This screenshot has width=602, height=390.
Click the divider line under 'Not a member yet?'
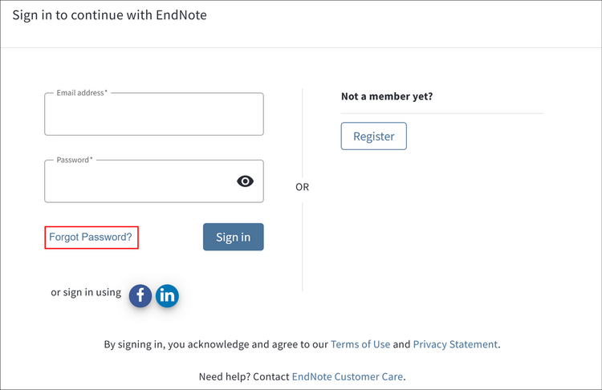pos(442,113)
